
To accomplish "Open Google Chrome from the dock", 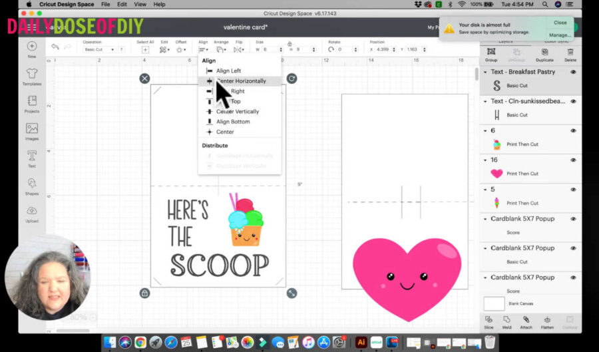I will click(140, 343).
